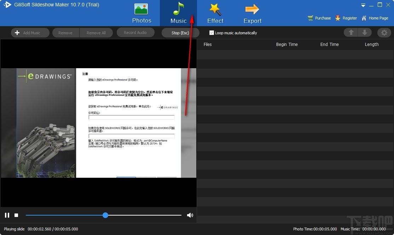Click the Remove All button
Image resolution: width=394 pixels, height=235 pixels.
click(96, 33)
